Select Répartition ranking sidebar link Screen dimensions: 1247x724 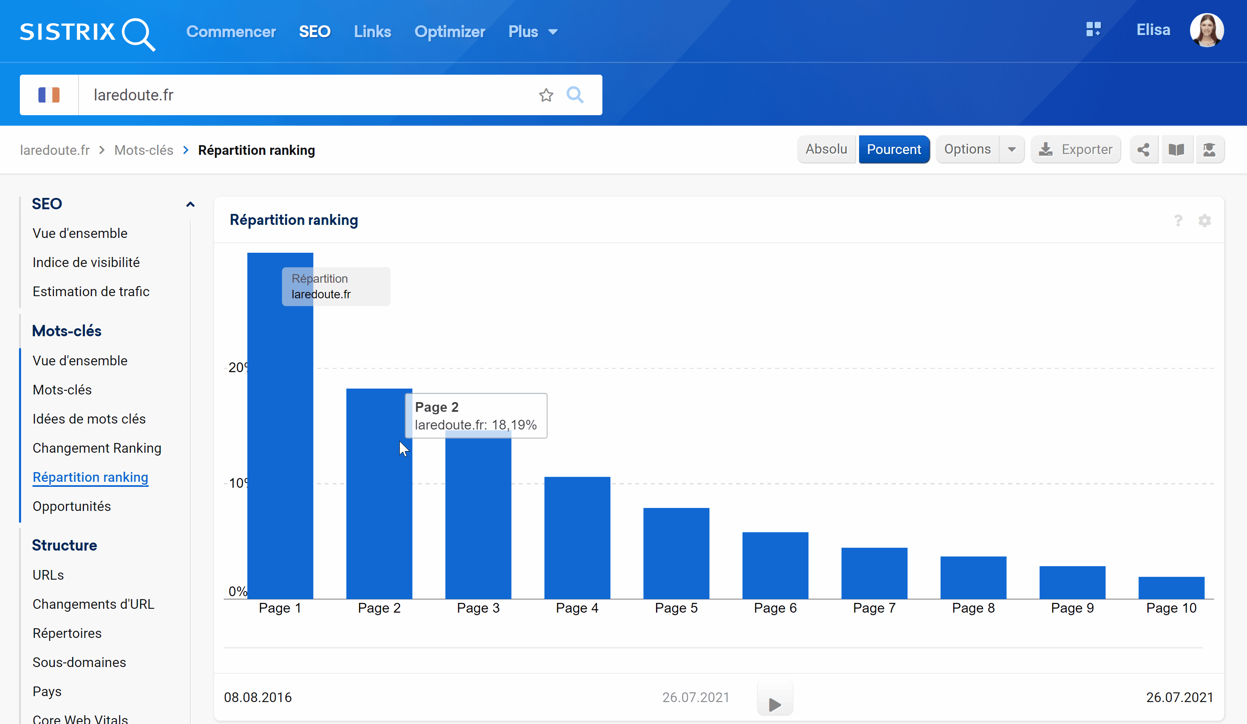tap(90, 478)
